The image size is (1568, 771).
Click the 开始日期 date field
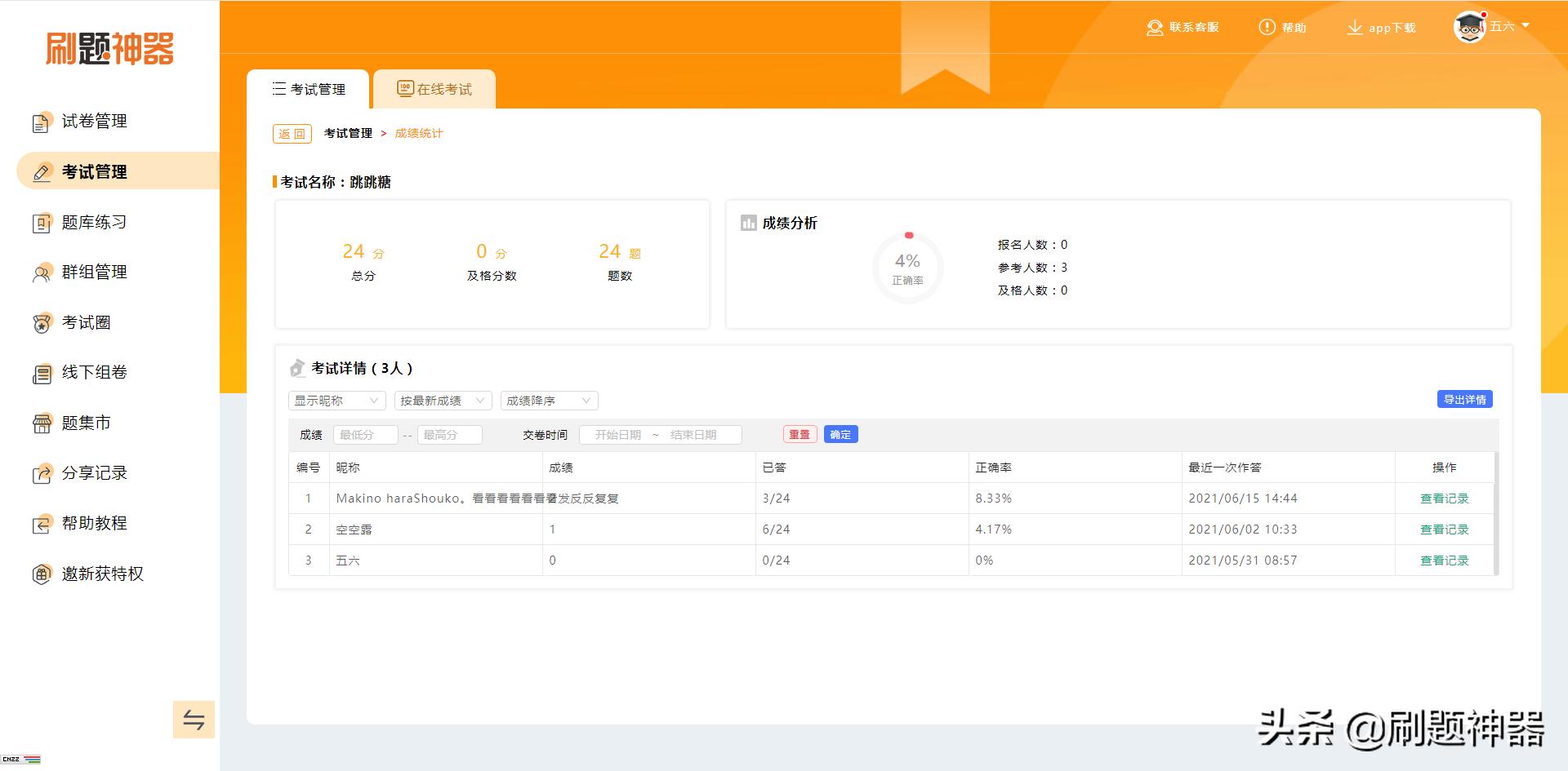[617, 435]
